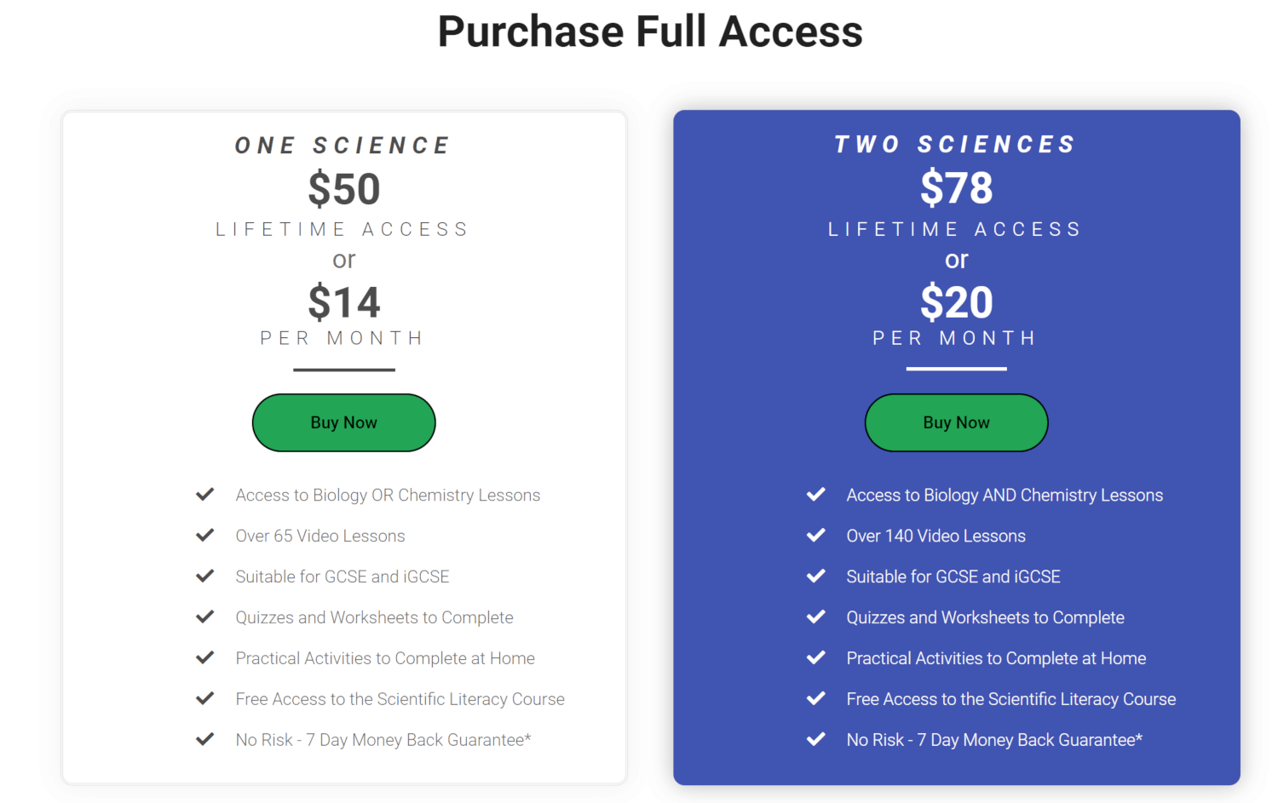
Task: Click white-card checkmark for Practical Activities at Home
Action: click(205, 657)
